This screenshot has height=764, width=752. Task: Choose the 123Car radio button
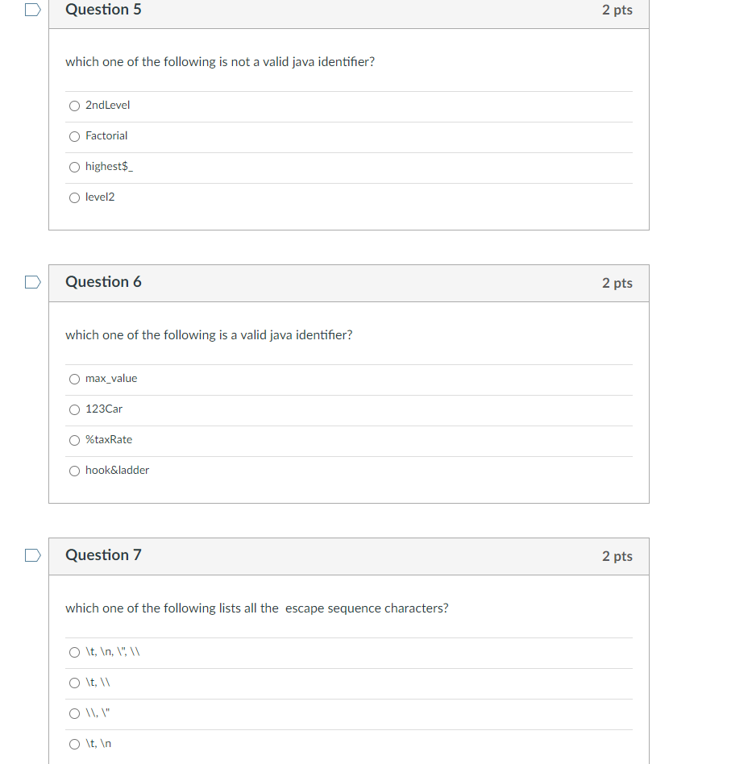(75, 409)
